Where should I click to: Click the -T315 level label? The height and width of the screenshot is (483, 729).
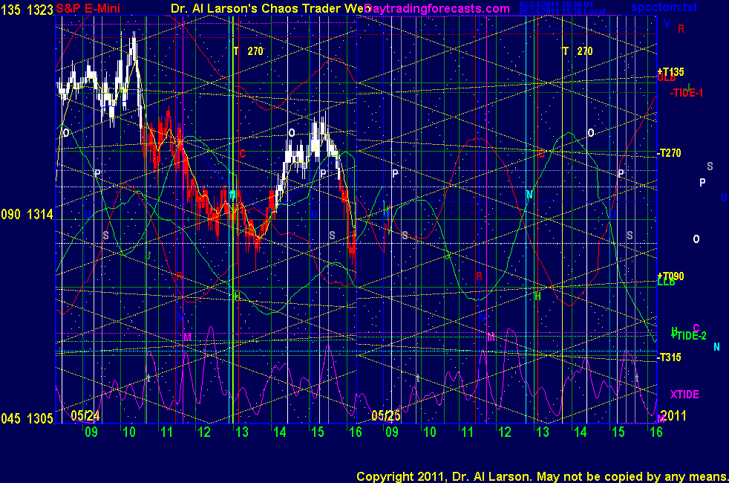point(669,357)
